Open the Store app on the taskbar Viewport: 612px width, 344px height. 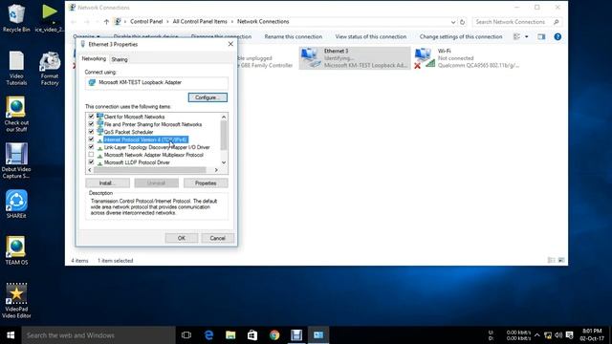[252, 335]
